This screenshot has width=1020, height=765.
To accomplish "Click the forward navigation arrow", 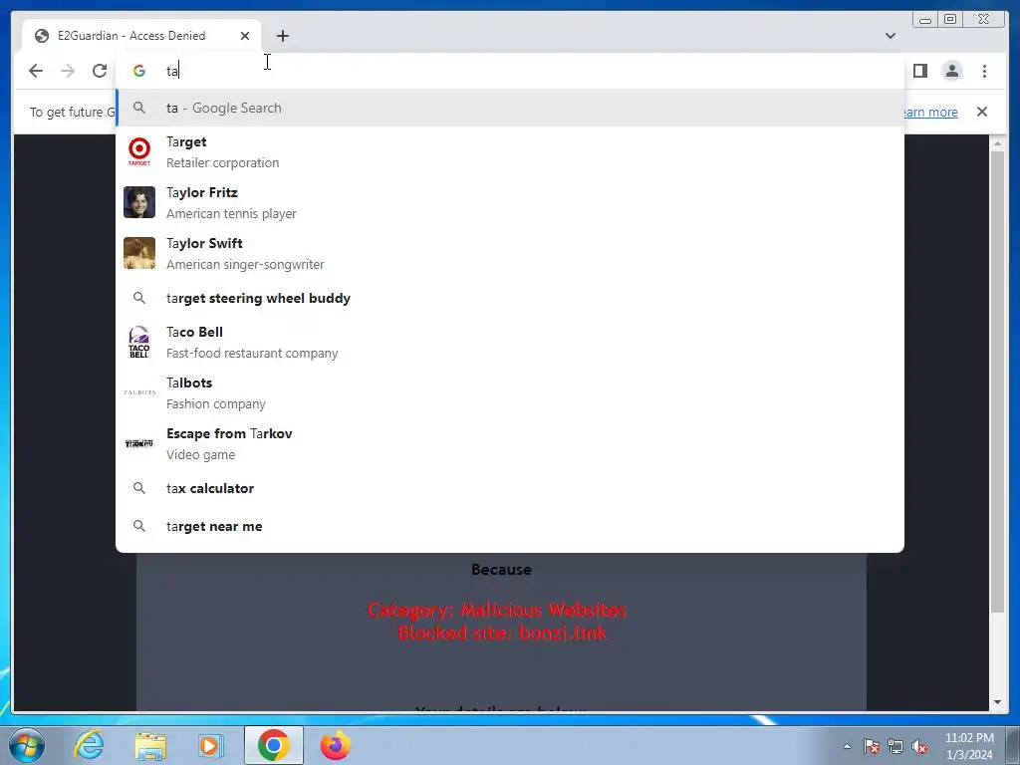I will [x=68, y=71].
